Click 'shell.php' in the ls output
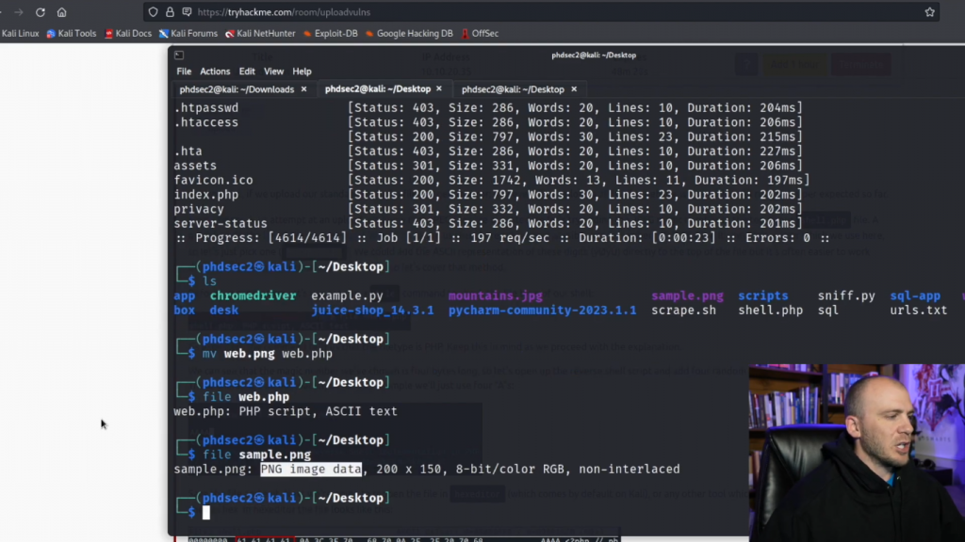The width and height of the screenshot is (965, 542). pyautogui.click(x=771, y=311)
